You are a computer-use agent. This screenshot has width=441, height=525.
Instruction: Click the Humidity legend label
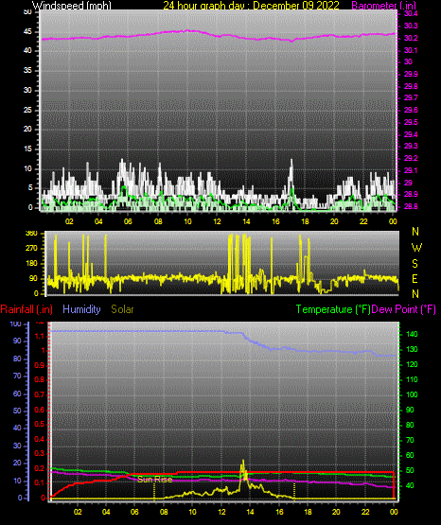(x=81, y=309)
